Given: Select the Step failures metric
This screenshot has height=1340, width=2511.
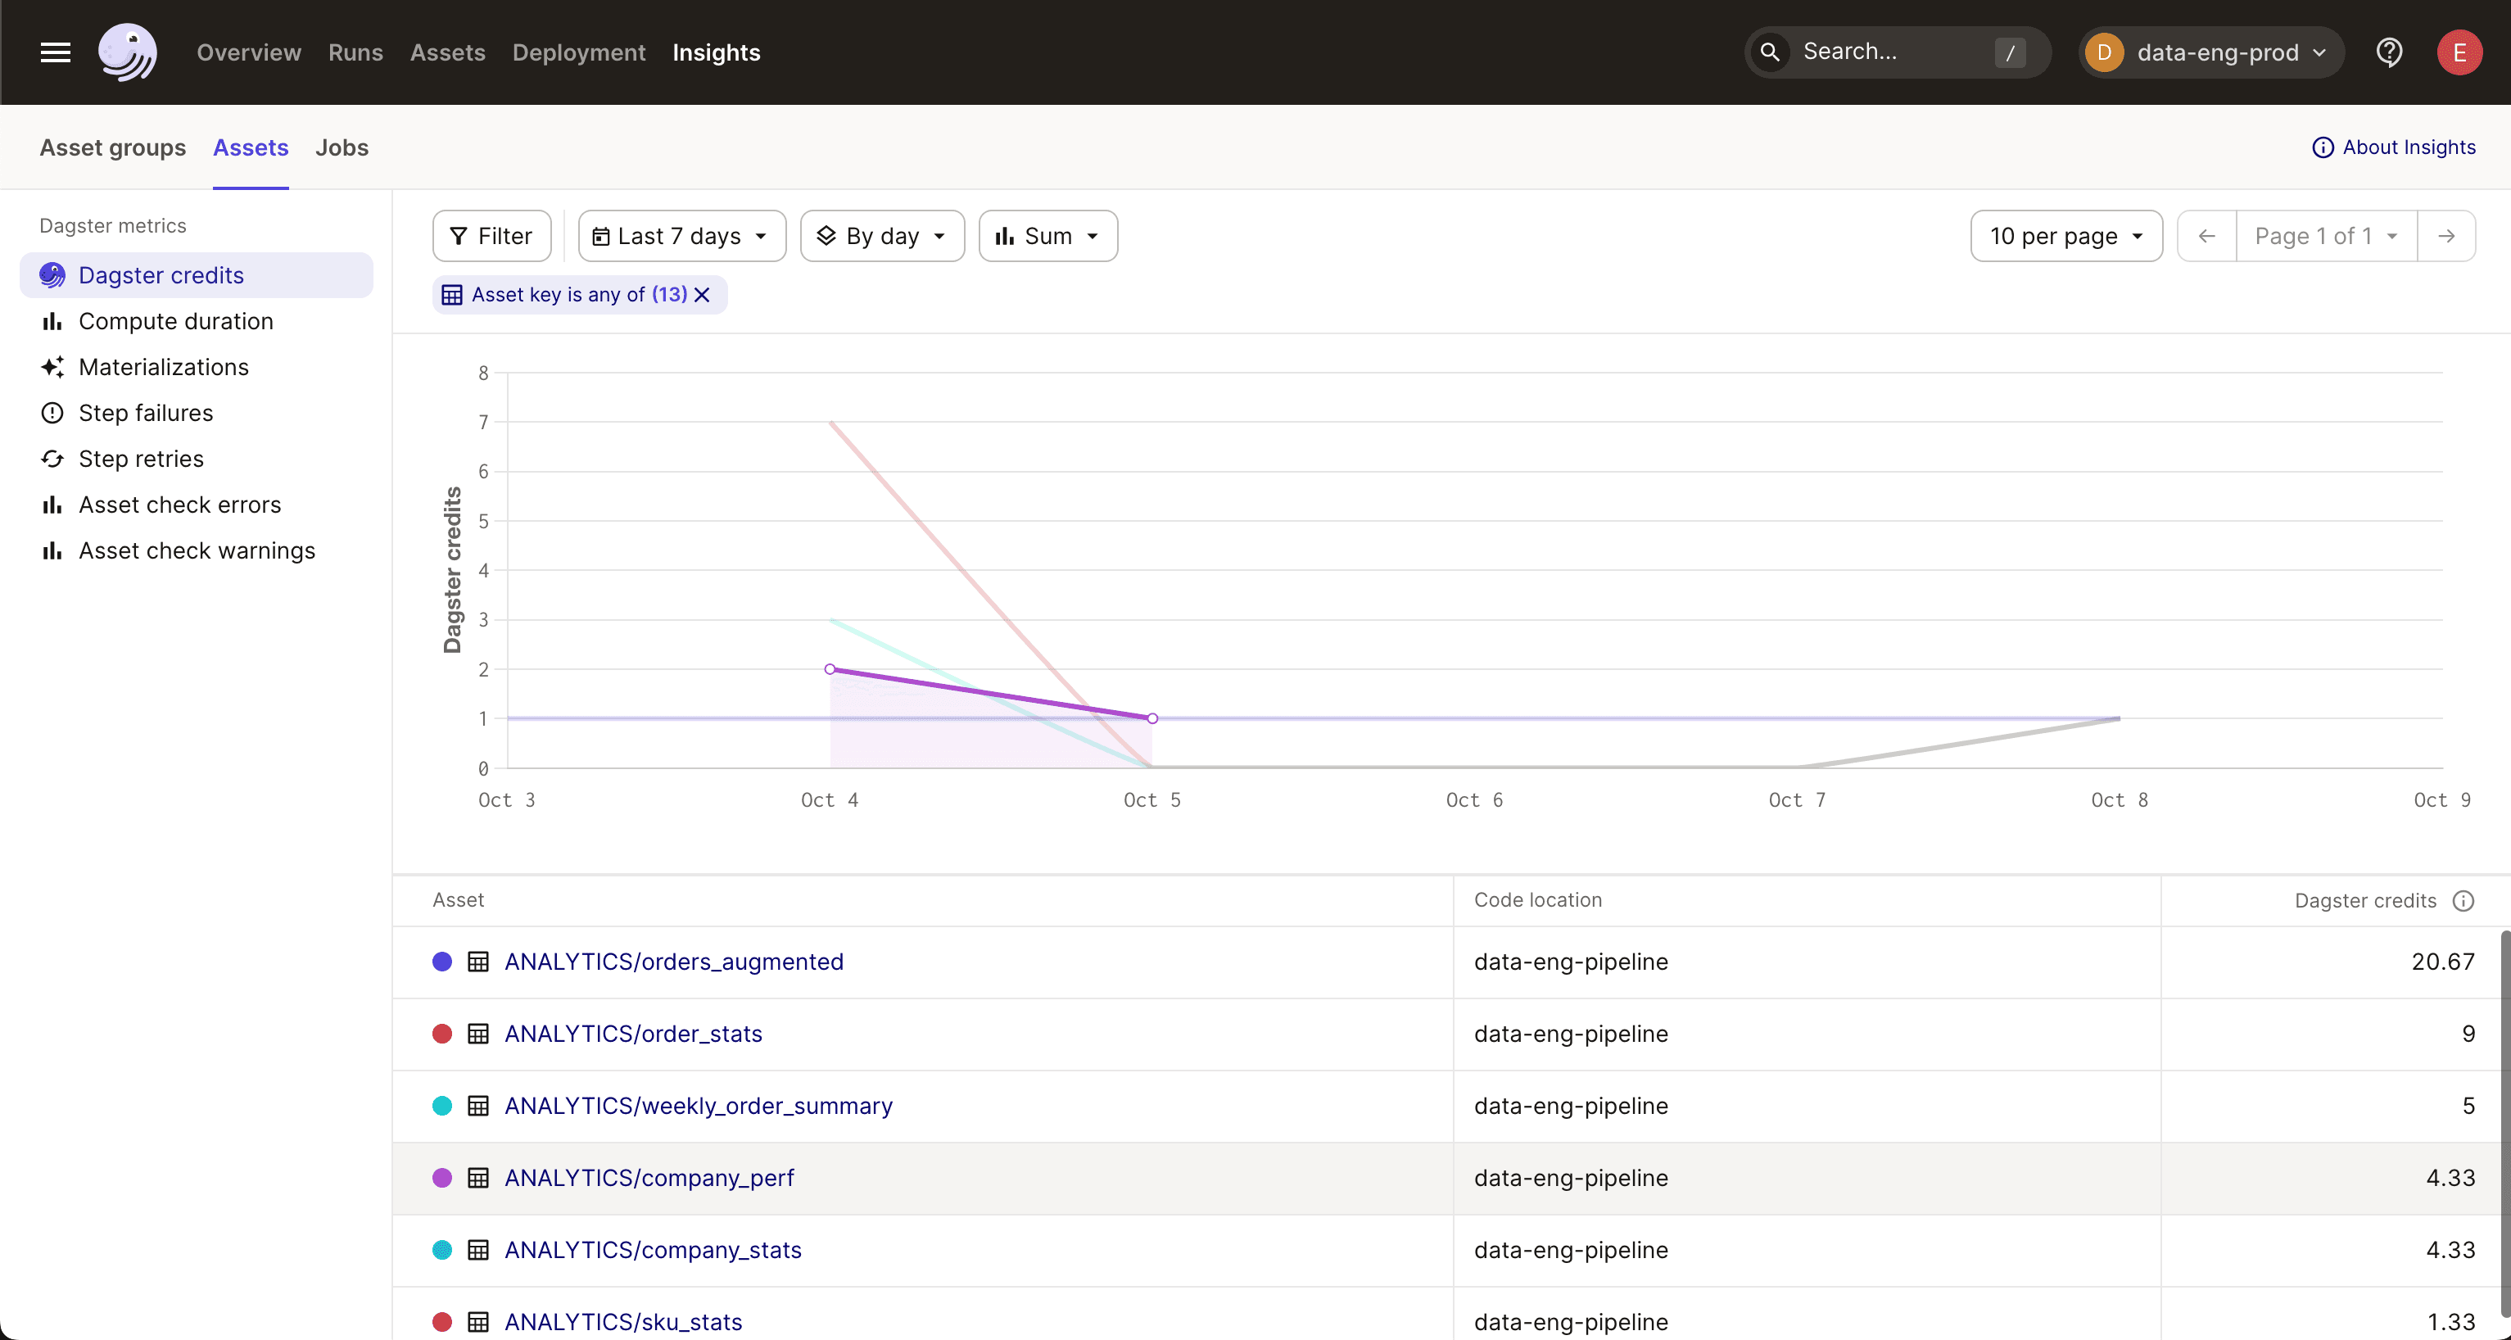Looking at the screenshot, I should tap(145, 412).
